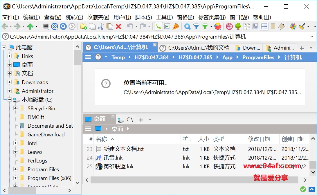The height and width of the screenshot is (195, 317).
Task: Open the computer drives monitor icon
Action: point(46,26)
